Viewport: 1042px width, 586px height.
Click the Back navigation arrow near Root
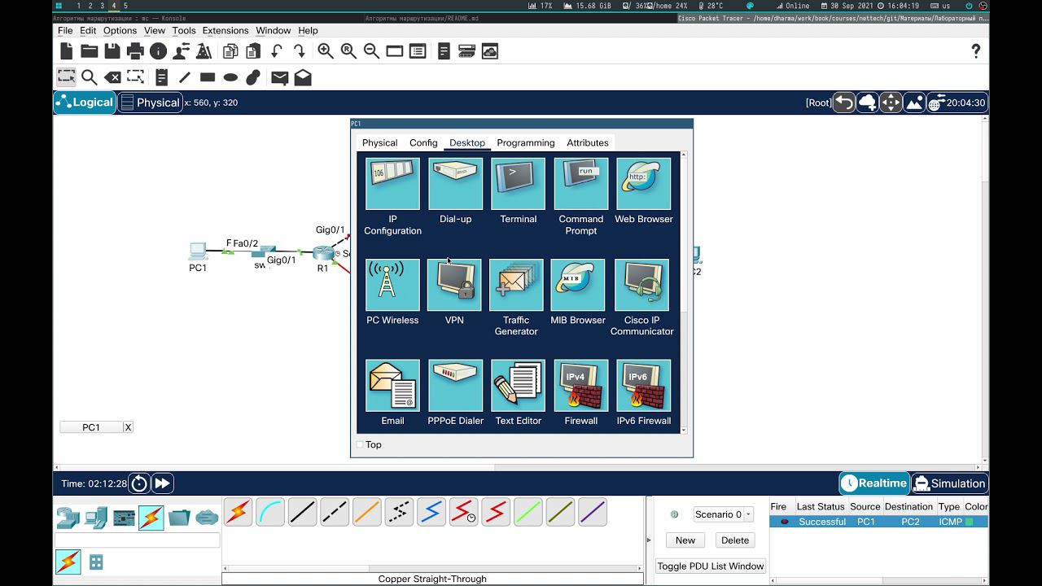click(844, 103)
